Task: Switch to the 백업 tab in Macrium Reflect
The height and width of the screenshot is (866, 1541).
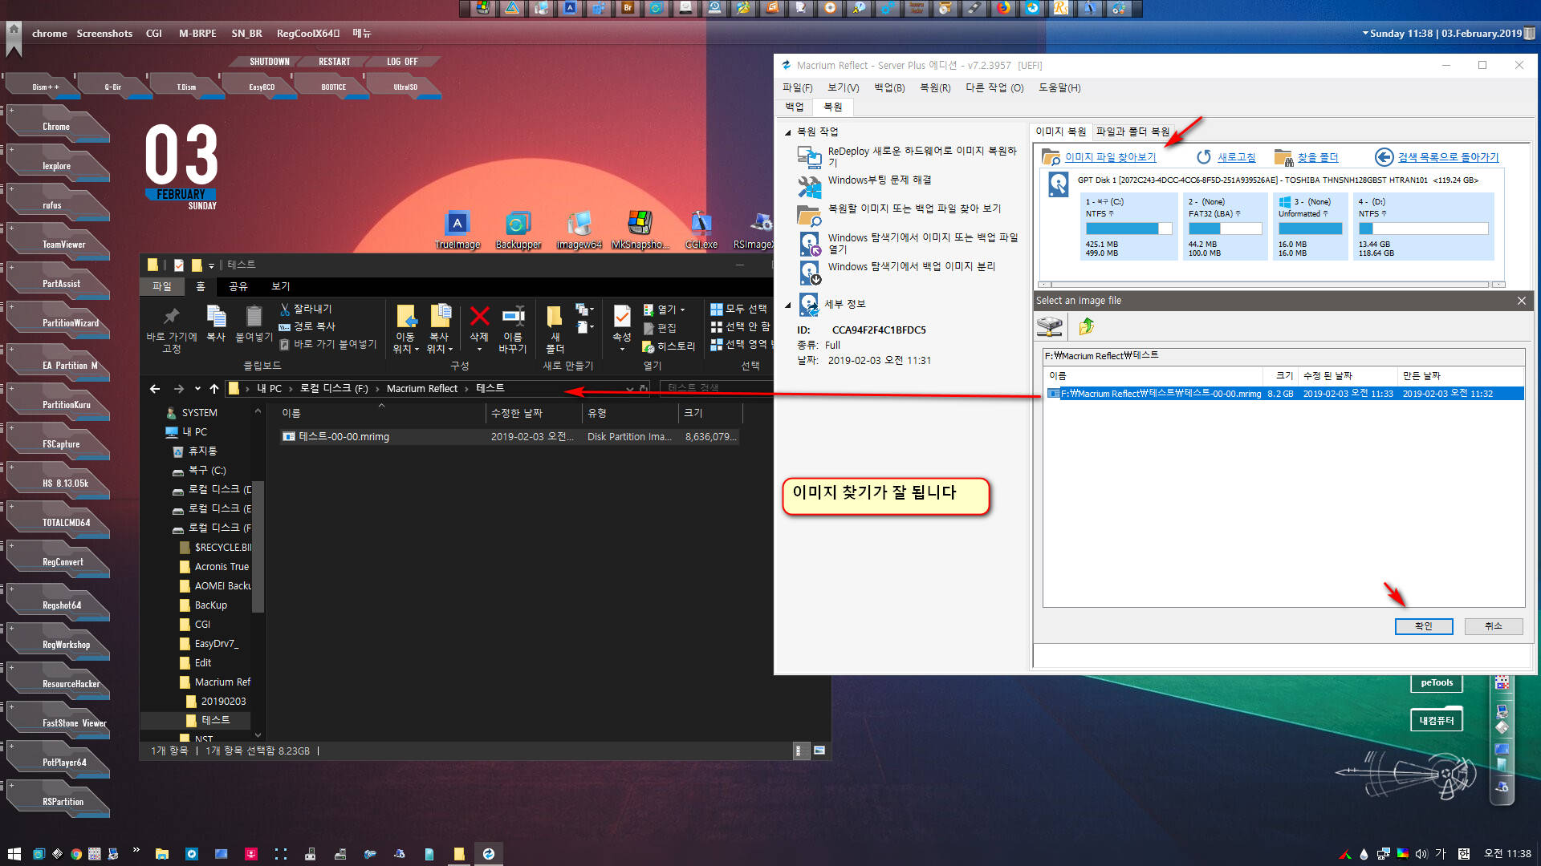Action: click(795, 107)
